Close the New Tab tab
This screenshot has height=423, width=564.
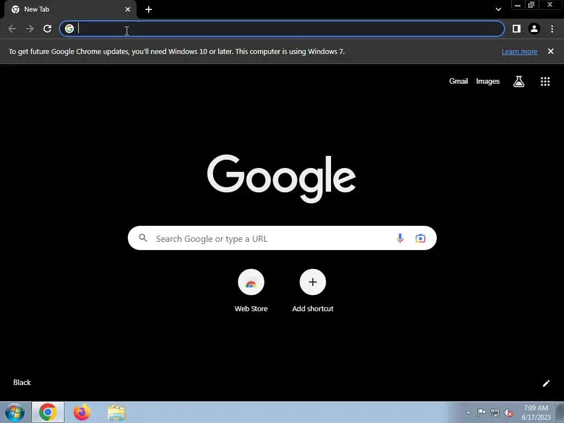point(128,9)
